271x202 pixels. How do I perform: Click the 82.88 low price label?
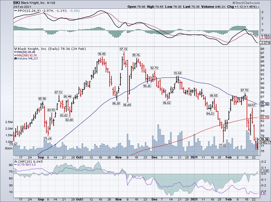click(x=69, y=120)
